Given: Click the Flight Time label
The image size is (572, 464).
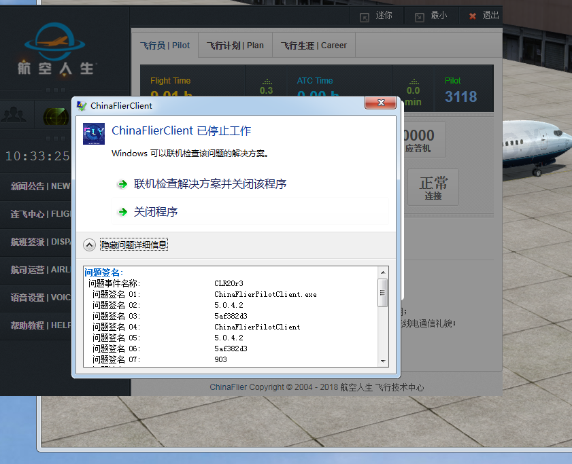Looking at the screenshot, I should (x=170, y=81).
